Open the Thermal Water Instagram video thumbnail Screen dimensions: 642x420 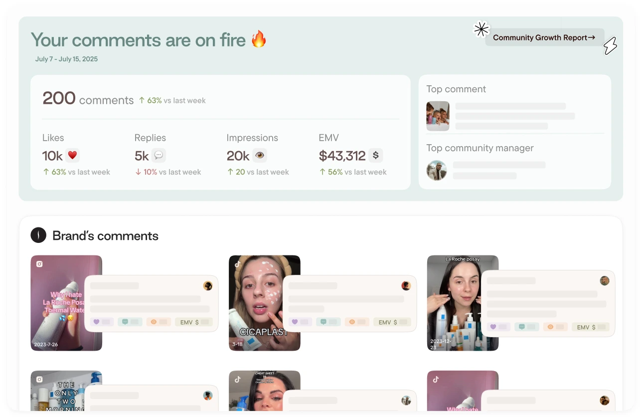coord(66,303)
